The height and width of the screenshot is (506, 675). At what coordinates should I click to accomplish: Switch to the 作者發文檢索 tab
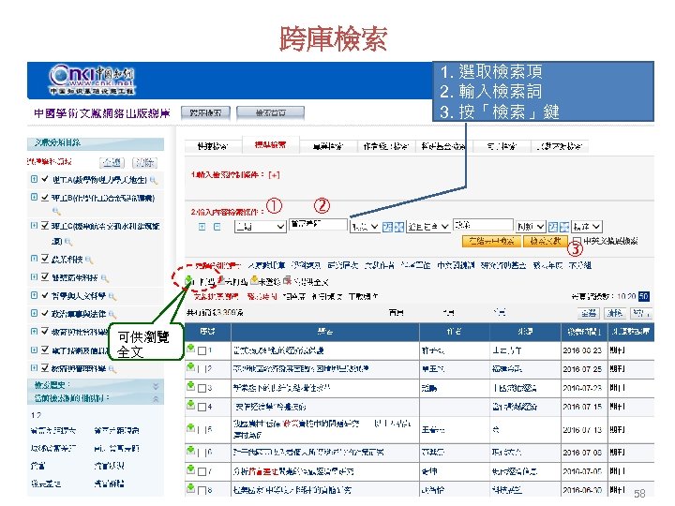click(x=385, y=146)
